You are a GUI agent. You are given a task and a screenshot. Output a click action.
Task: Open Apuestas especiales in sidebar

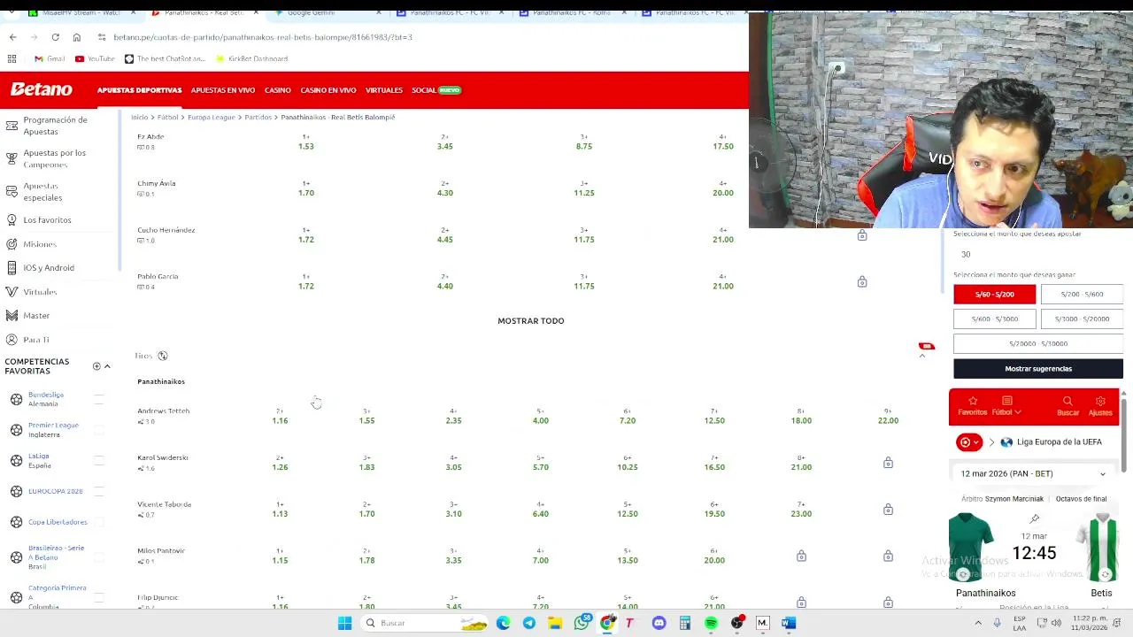pyautogui.click(x=42, y=191)
